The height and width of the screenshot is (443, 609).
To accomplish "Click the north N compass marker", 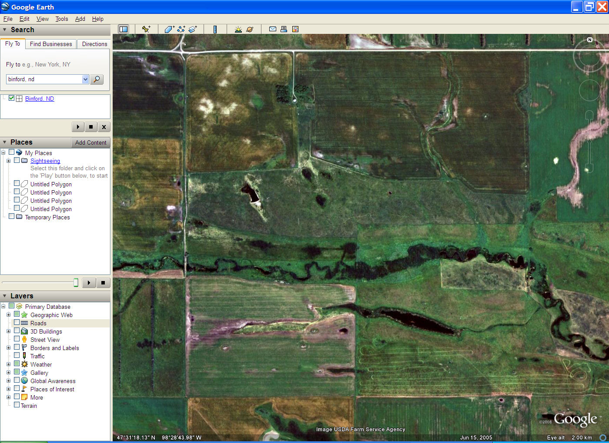I will pos(590,40).
